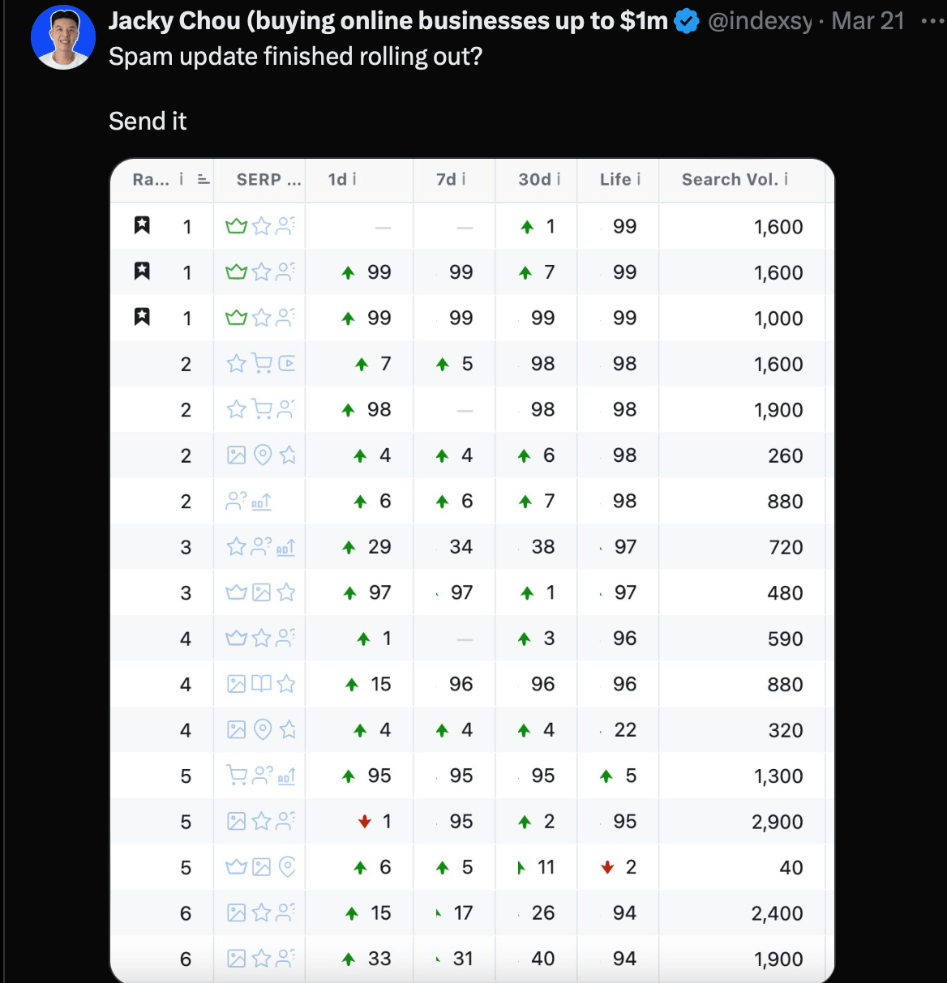Viewport: 947px width, 983px height.
Task: Click the blue verified badge icon
Action: click(x=687, y=22)
